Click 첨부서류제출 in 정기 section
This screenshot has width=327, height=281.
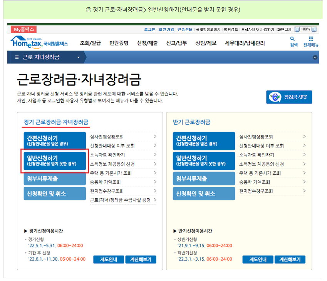[55, 179]
